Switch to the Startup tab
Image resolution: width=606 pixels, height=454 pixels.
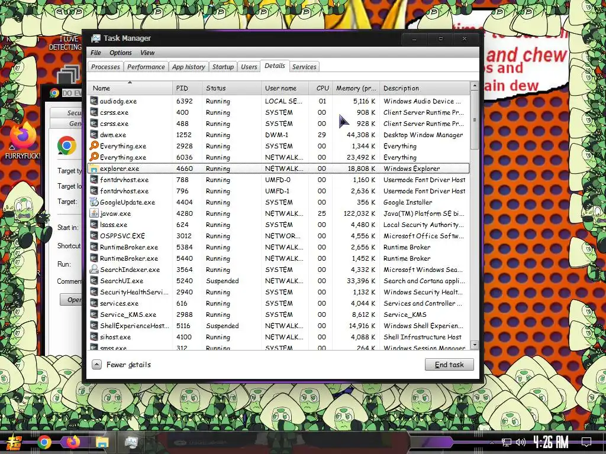pyautogui.click(x=223, y=67)
